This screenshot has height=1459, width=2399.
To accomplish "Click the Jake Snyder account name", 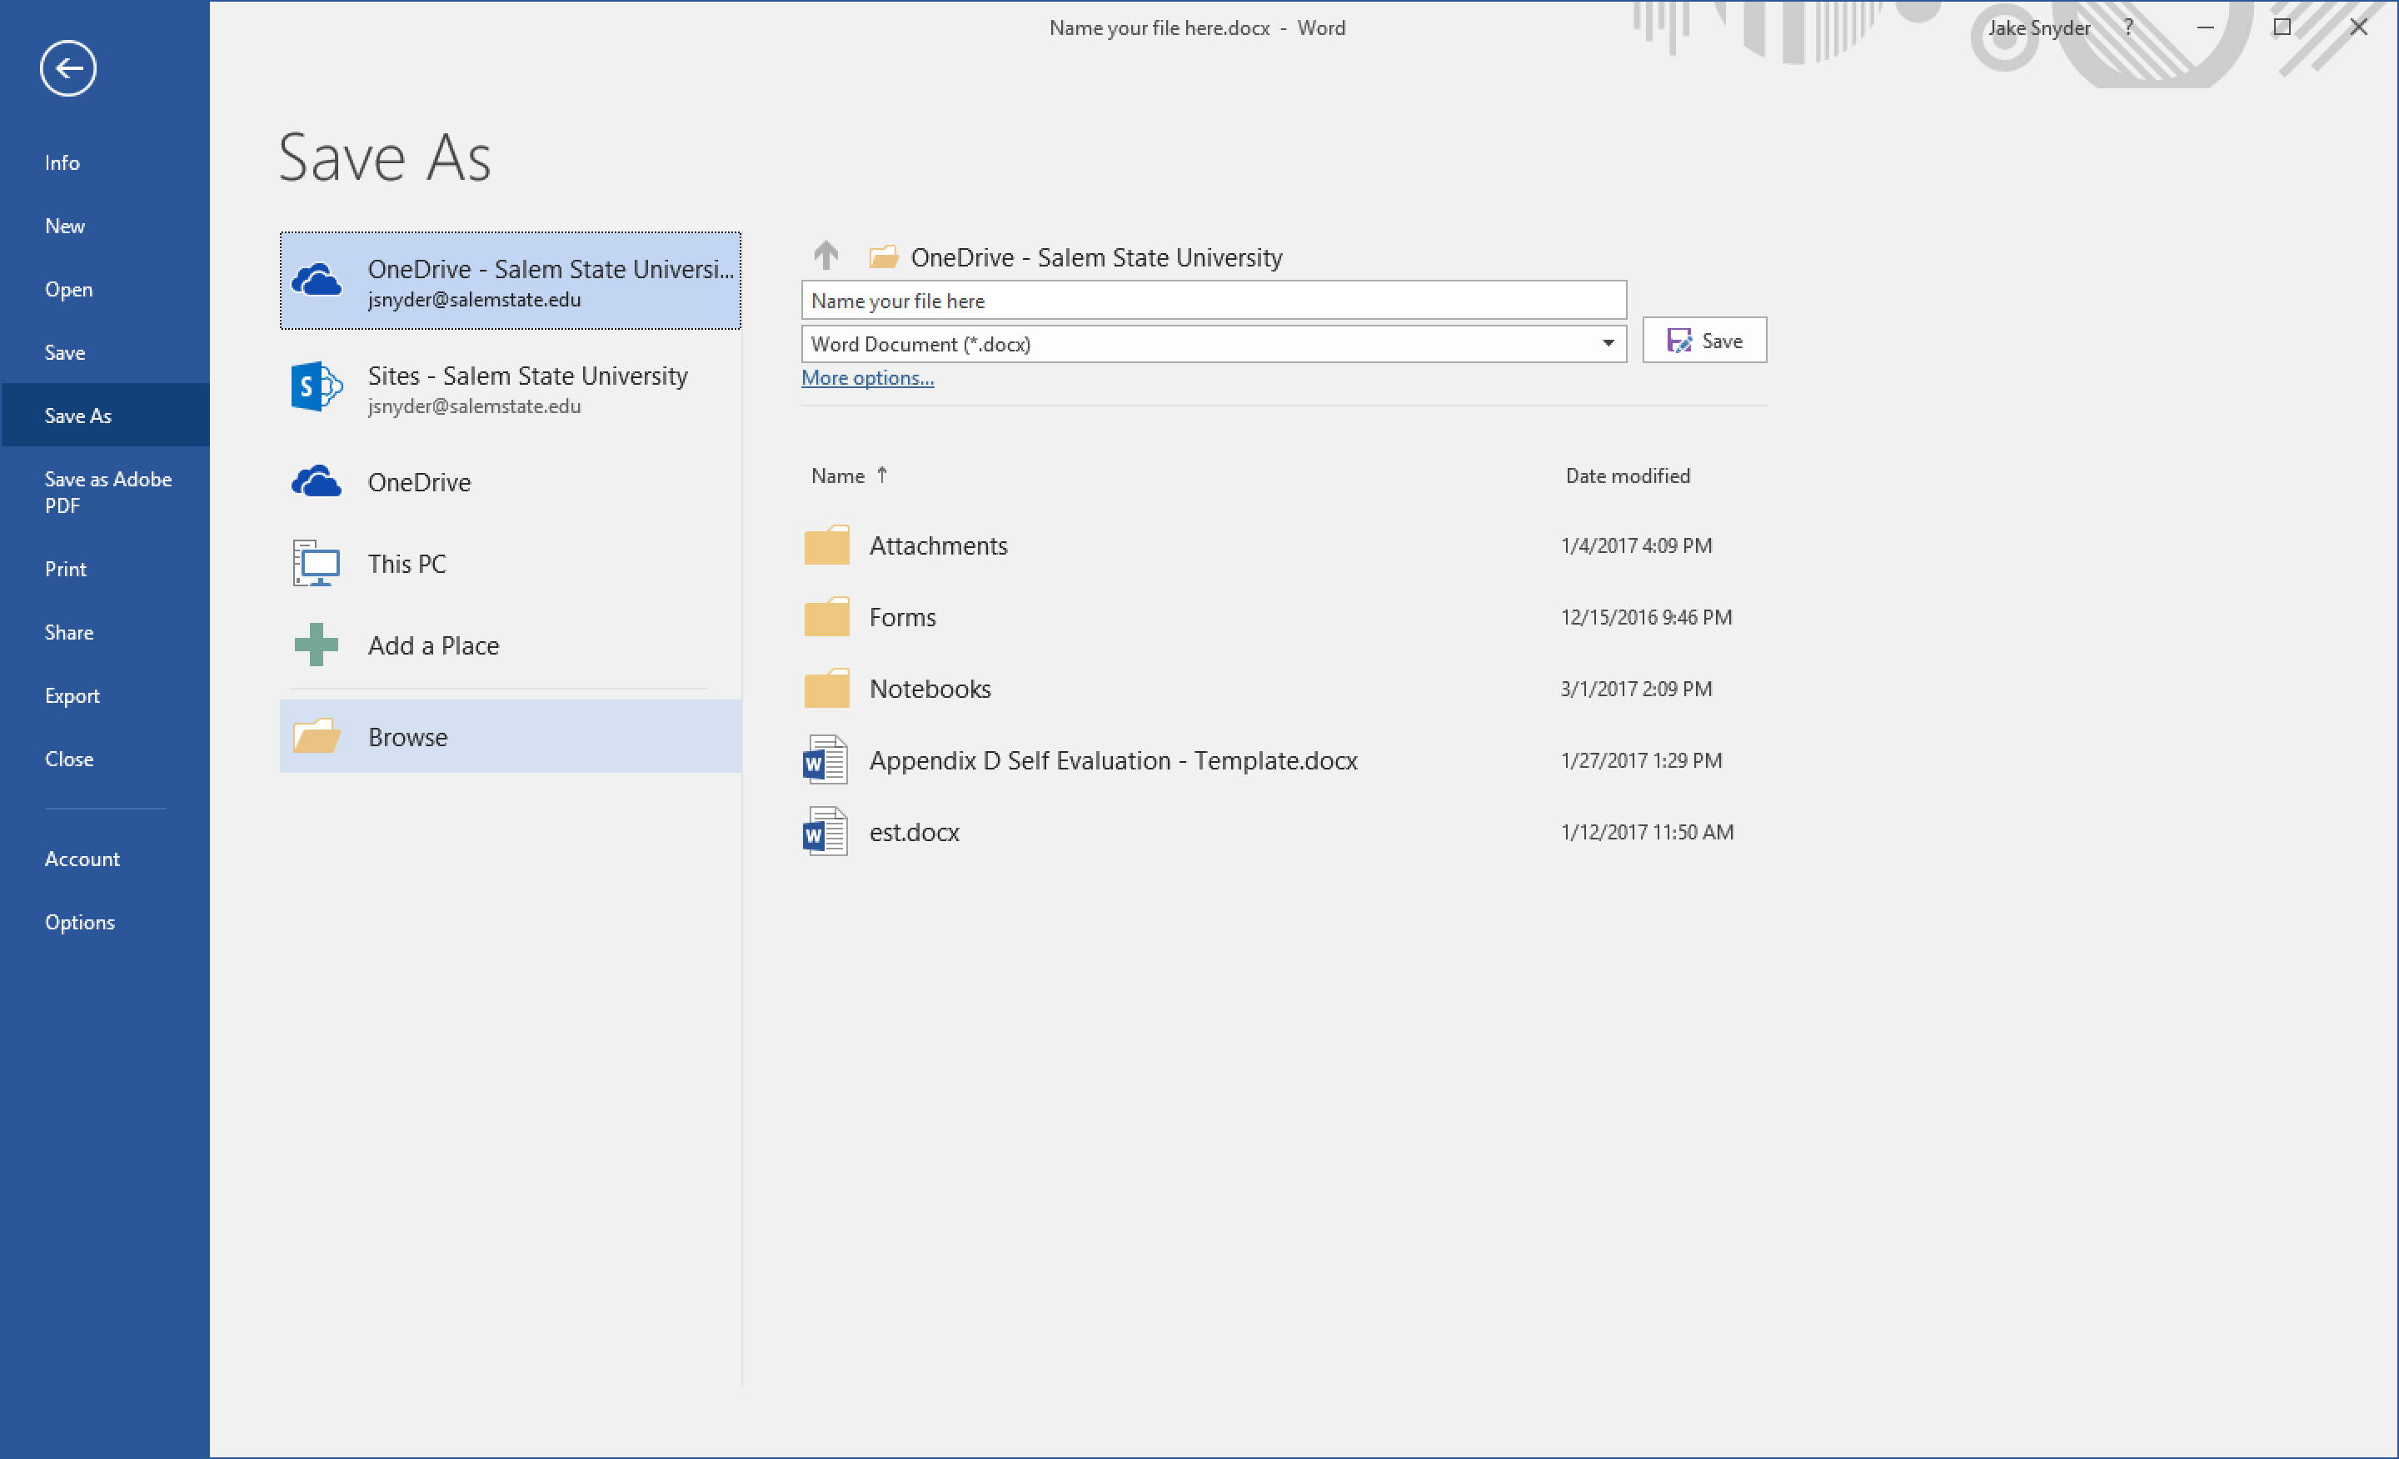I will [x=2039, y=28].
